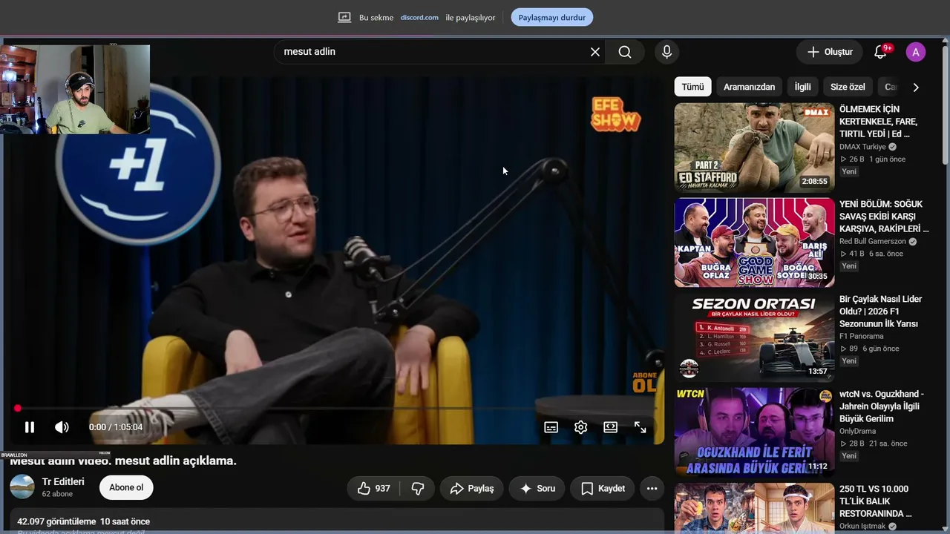This screenshot has height=534, width=950.
Task: Open the video title "YENİ BÖLÜM: SOĞUK SAVAŞ"
Action: (x=884, y=217)
